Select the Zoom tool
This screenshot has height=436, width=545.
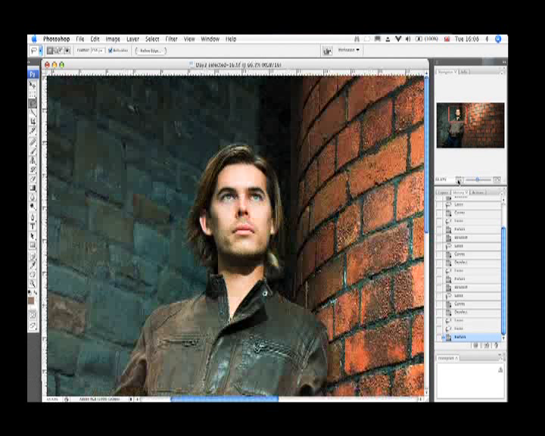[x=33, y=283]
